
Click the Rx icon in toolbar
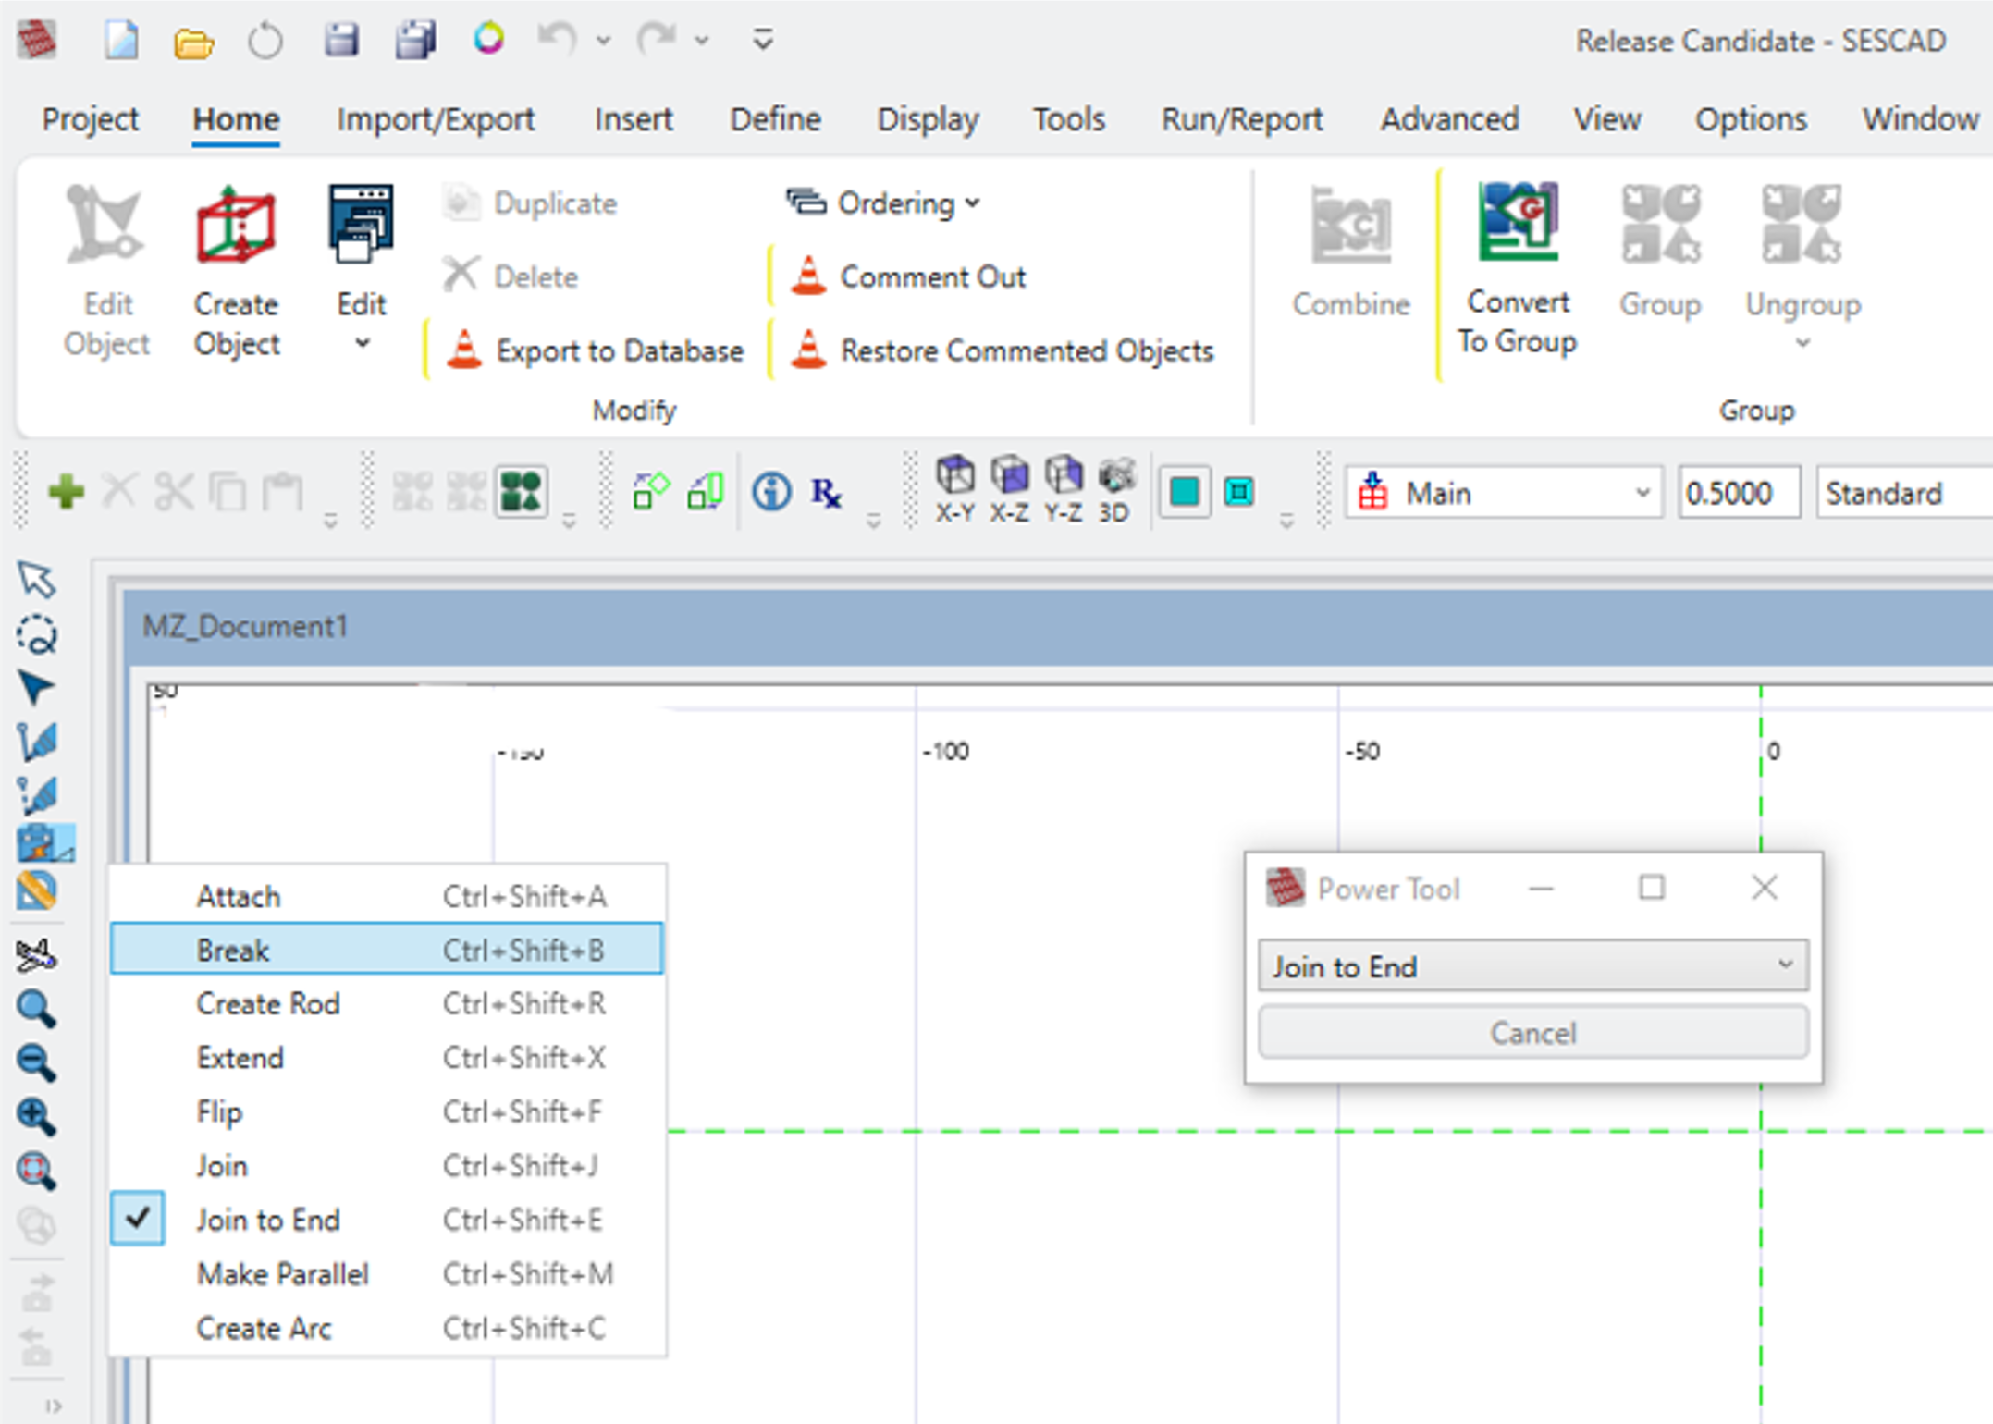tap(826, 492)
